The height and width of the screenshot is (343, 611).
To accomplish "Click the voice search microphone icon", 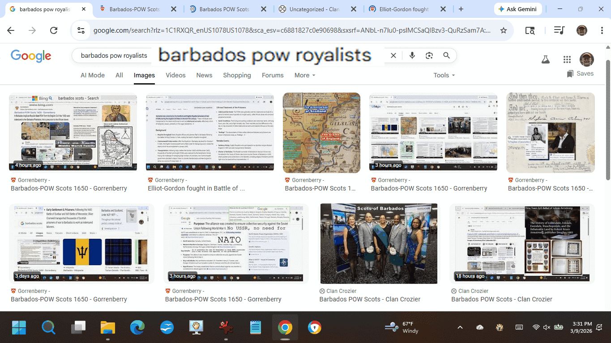I will 412,55.
